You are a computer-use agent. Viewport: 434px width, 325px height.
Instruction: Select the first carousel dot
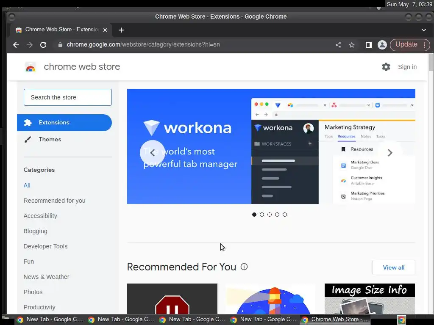coord(254,215)
